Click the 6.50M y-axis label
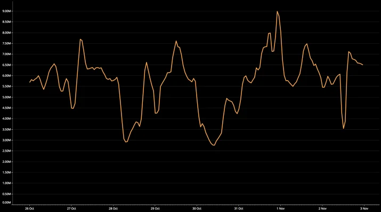The height and width of the screenshot is (212, 381). 6,65
